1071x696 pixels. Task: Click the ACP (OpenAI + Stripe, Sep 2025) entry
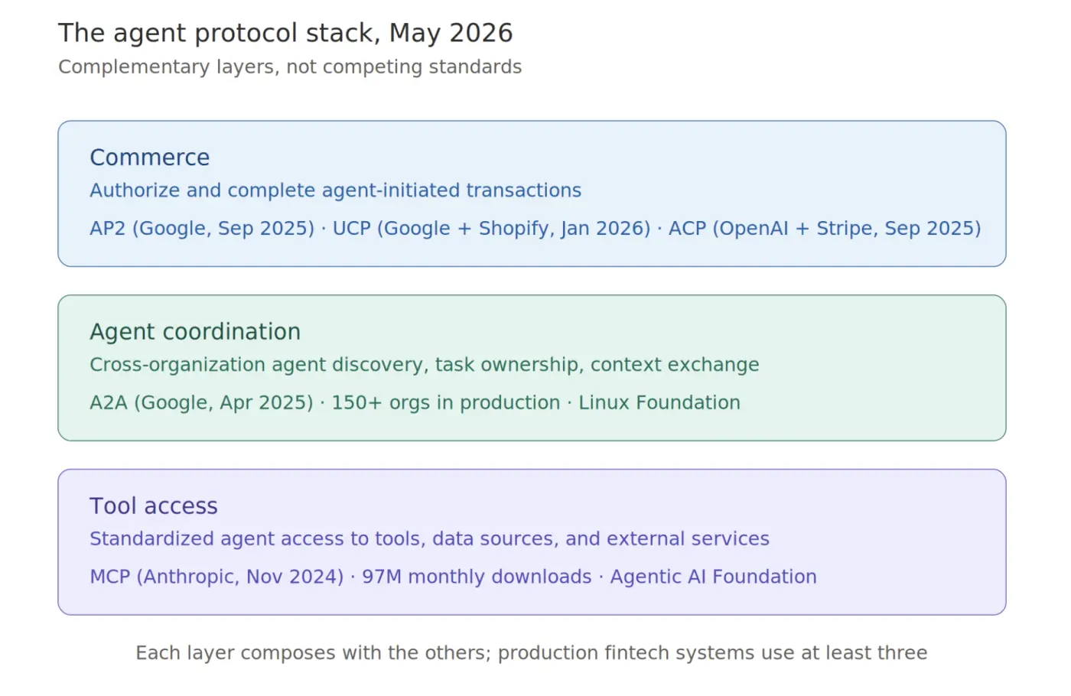pyautogui.click(x=825, y=229)
